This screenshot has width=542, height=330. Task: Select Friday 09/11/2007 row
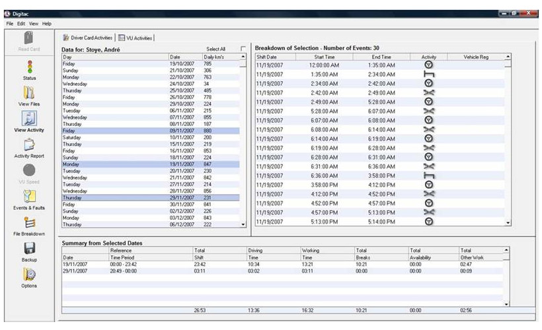tap(151, 131)
